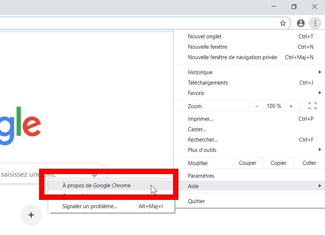Expand the Historique submenu
Viewport: 325px width, 235px height.
pos(249,72)
